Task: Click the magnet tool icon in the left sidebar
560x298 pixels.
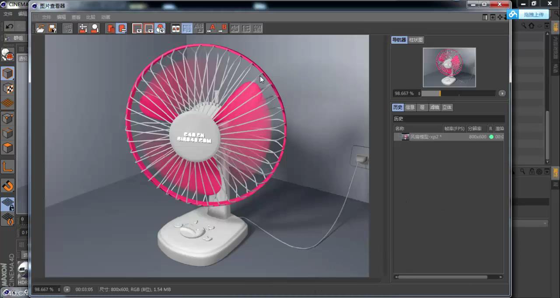Action: coord(8,186)
